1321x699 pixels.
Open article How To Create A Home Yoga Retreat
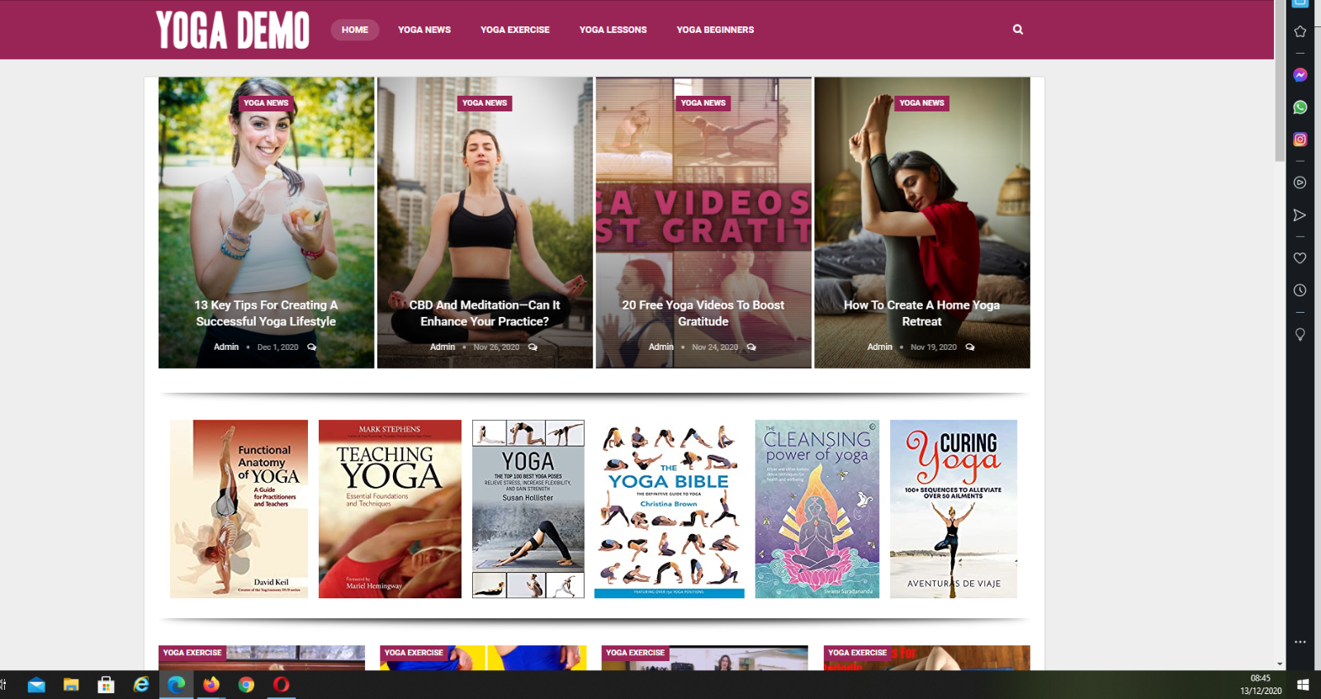(x=922, y=314)
